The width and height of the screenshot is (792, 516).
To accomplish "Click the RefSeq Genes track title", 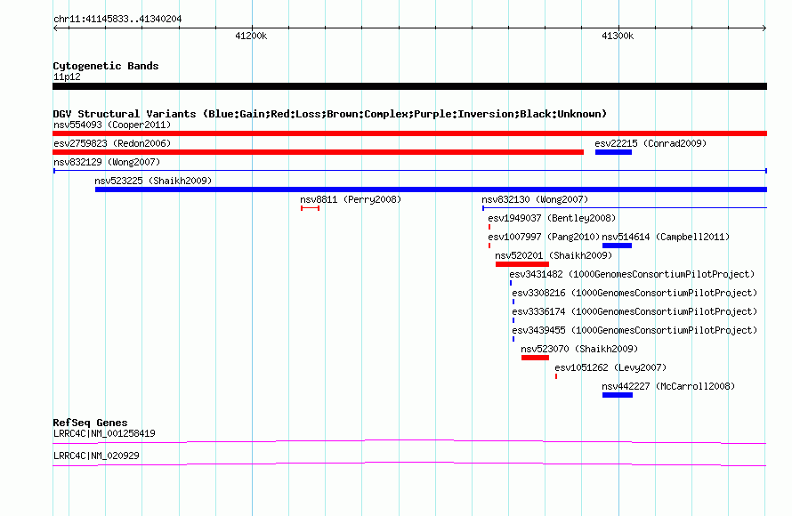I will [x=91, y=423].
